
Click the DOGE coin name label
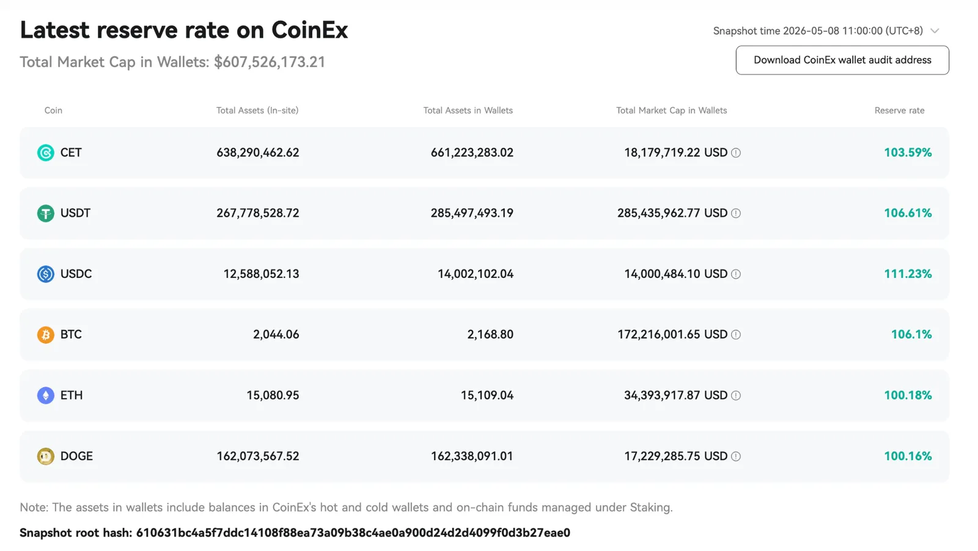coord(76,456)
